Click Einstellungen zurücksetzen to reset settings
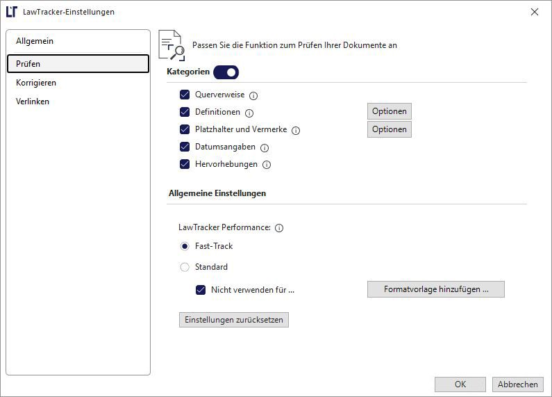Screen dimensions: 552x397 234,320
